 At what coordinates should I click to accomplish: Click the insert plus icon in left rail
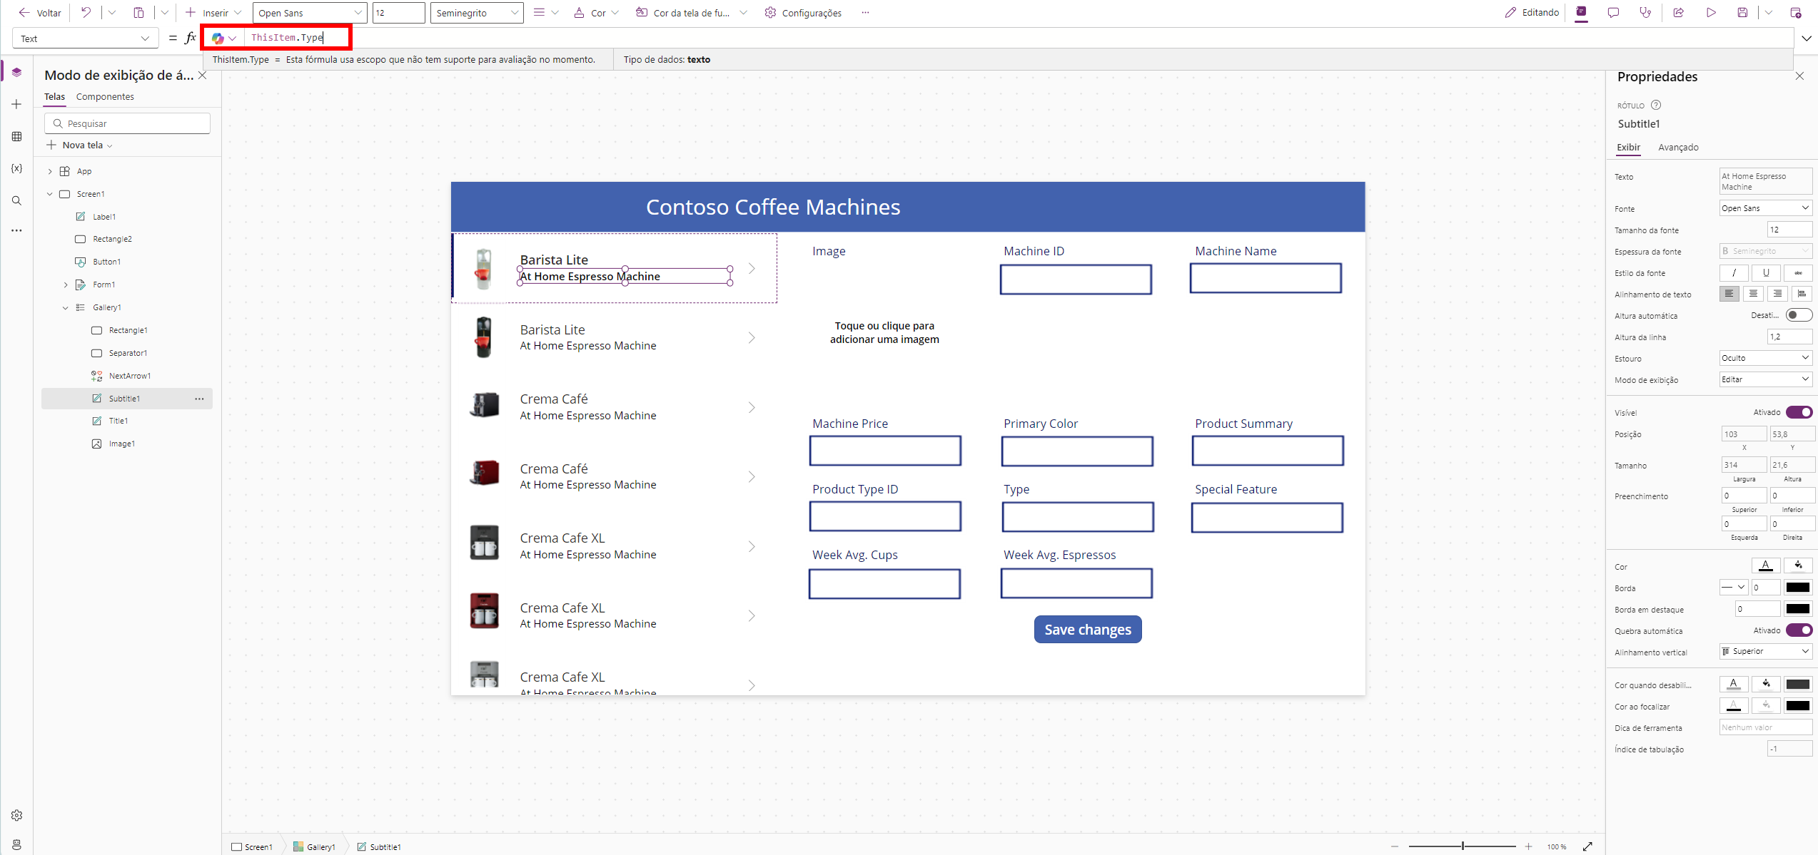16,104
